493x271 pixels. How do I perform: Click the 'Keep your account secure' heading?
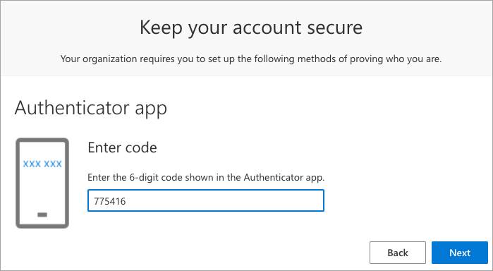(x=251, y=28)
